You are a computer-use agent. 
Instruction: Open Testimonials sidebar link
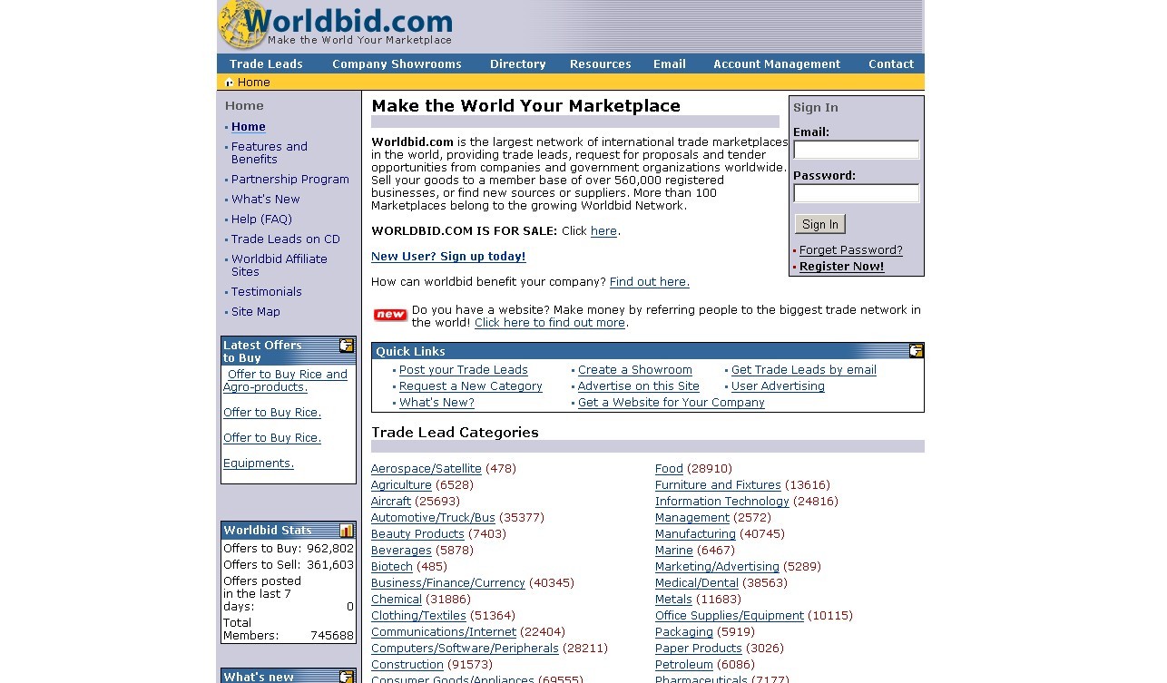coord(267,292)
